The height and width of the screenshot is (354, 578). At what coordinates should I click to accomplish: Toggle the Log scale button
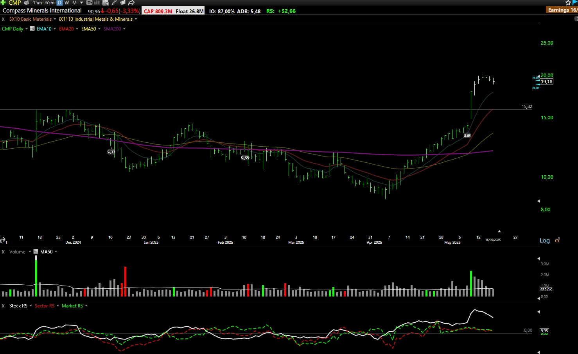(x=545, y=241)
